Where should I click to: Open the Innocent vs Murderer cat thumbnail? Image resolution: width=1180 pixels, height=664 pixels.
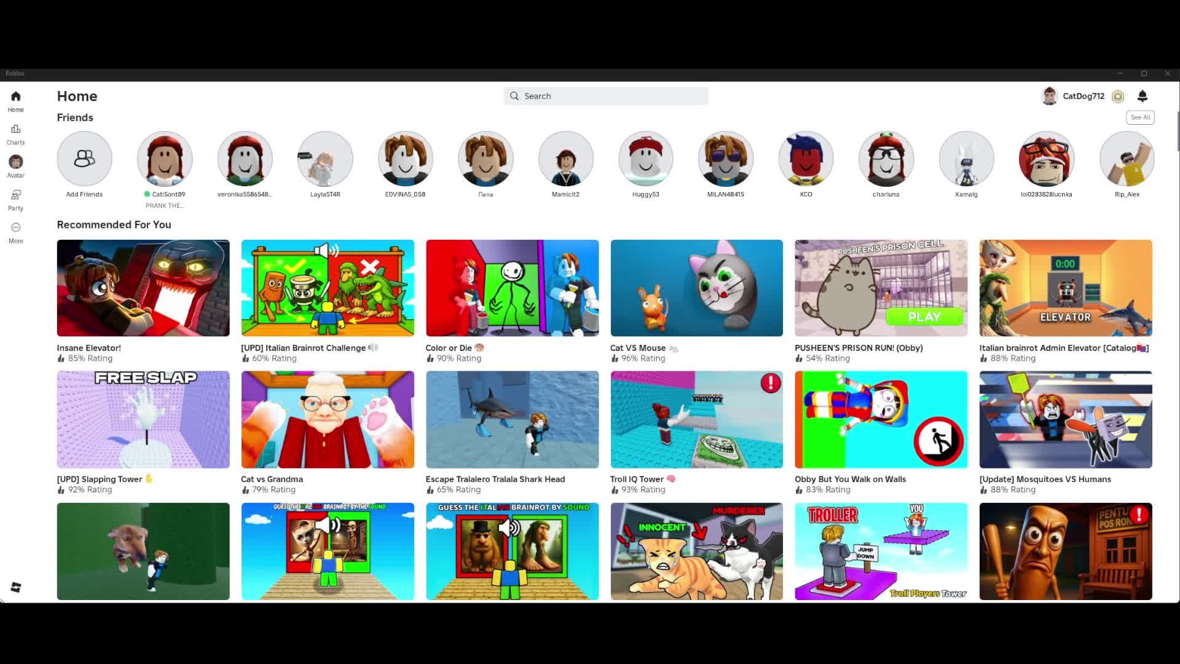696,551
